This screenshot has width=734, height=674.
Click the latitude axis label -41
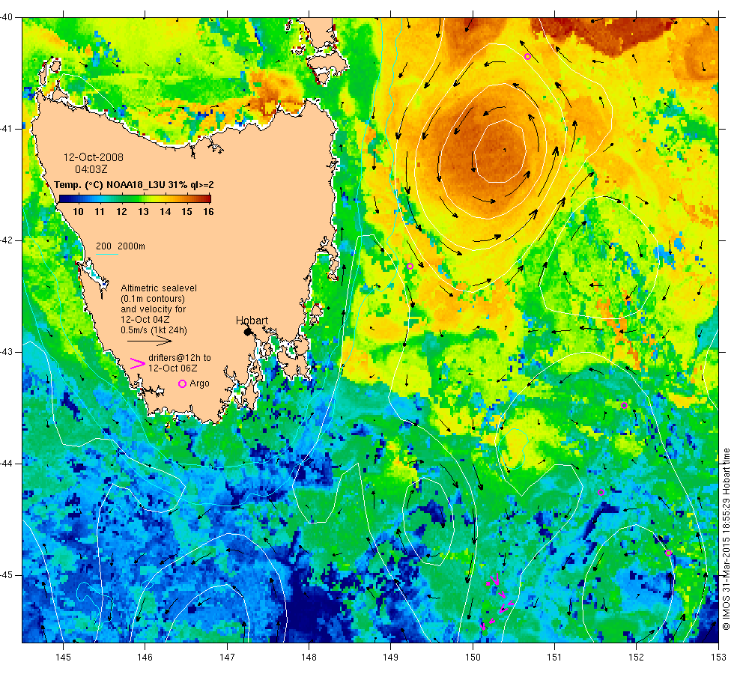click(x=6, y=129)
